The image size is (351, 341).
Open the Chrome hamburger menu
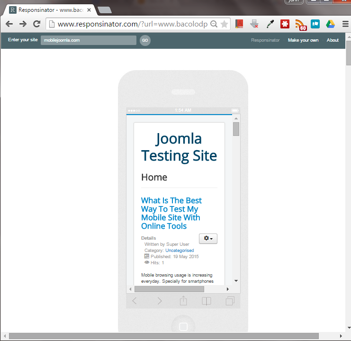point(345,24)
